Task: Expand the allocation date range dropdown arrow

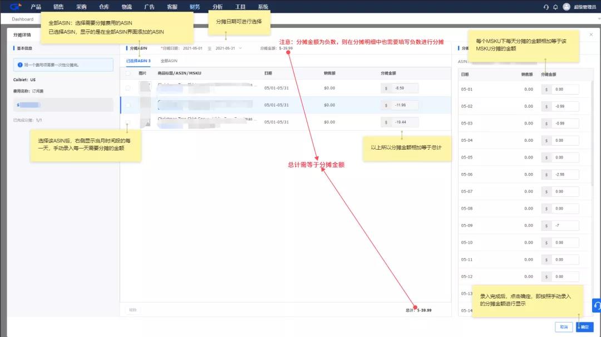Action: point(240,48)
